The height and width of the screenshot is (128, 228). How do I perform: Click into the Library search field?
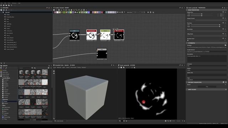coord(25,68)
